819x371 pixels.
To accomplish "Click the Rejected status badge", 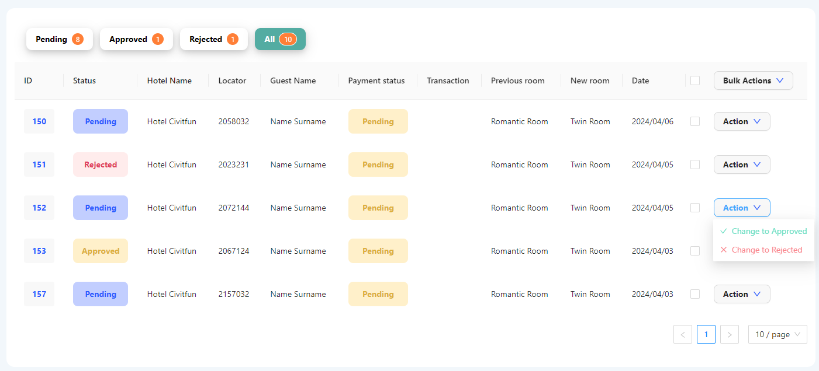I will [x=101, y=164].
